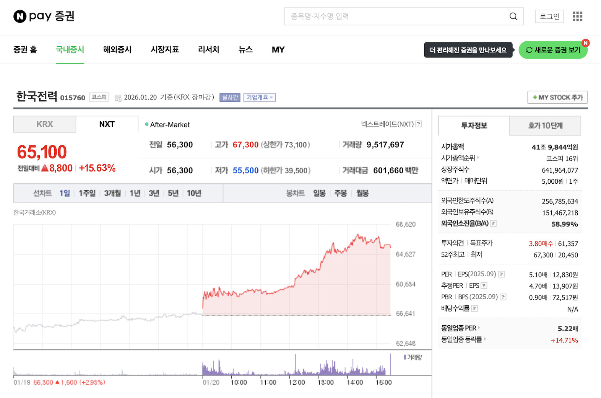Click the 고가 67,300 value
This screenshot has width=601, height=398.
tap(245, 145)
